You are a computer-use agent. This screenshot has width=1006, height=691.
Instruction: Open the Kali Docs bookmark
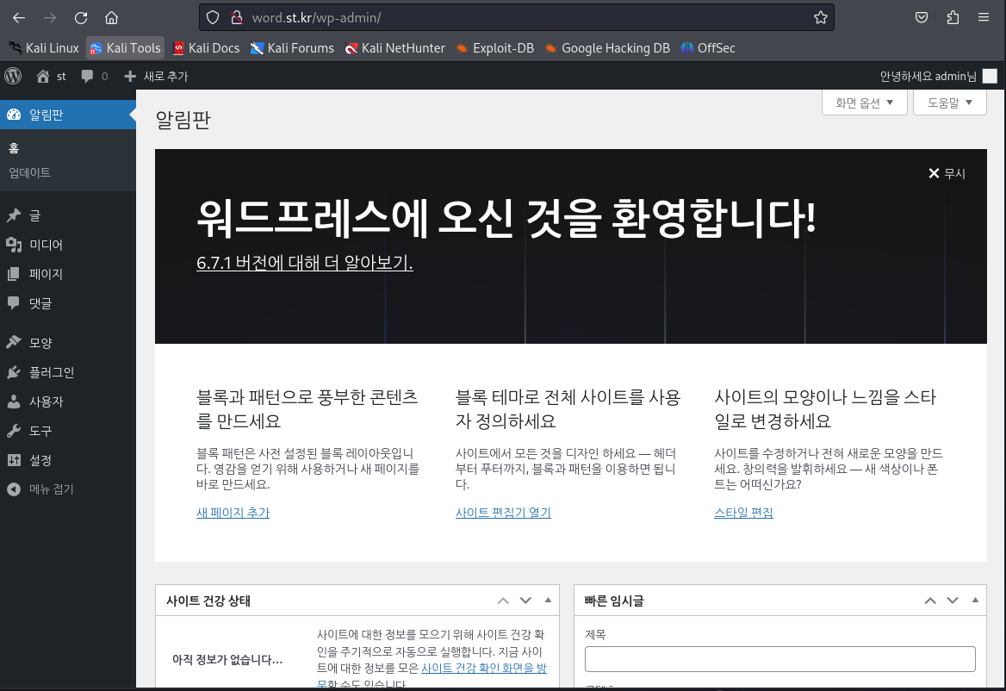tap(207, 48)
